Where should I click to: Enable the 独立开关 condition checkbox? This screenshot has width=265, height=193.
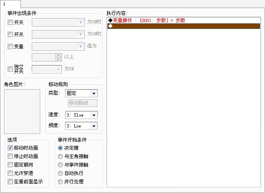(x=10, y=69)
